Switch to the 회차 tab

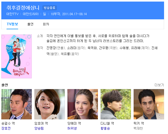coord(46,24)
